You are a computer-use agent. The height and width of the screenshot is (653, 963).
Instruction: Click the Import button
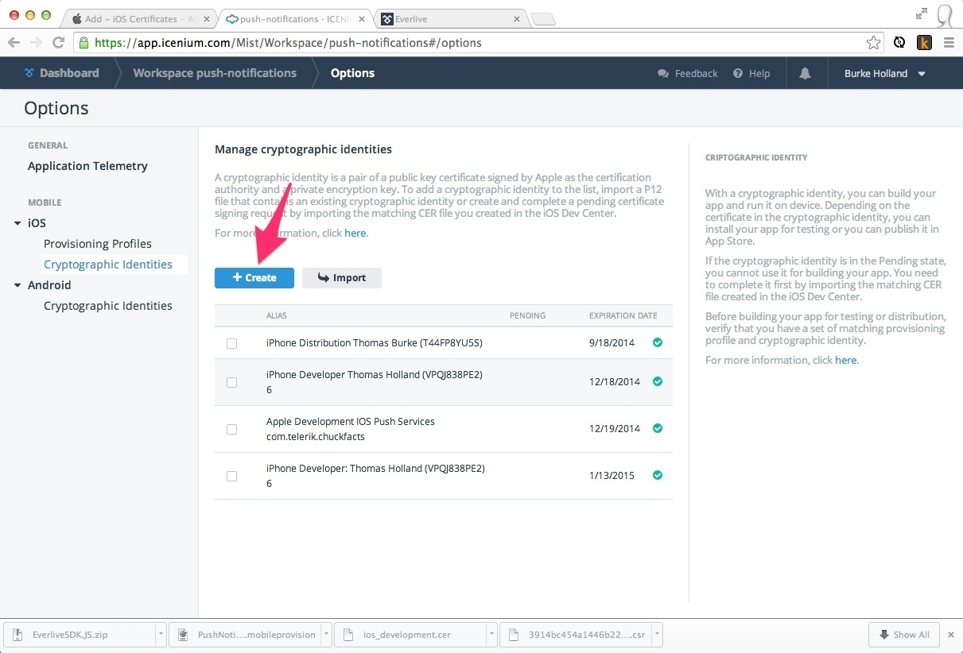pyautogui.click(x=341, y=277)
